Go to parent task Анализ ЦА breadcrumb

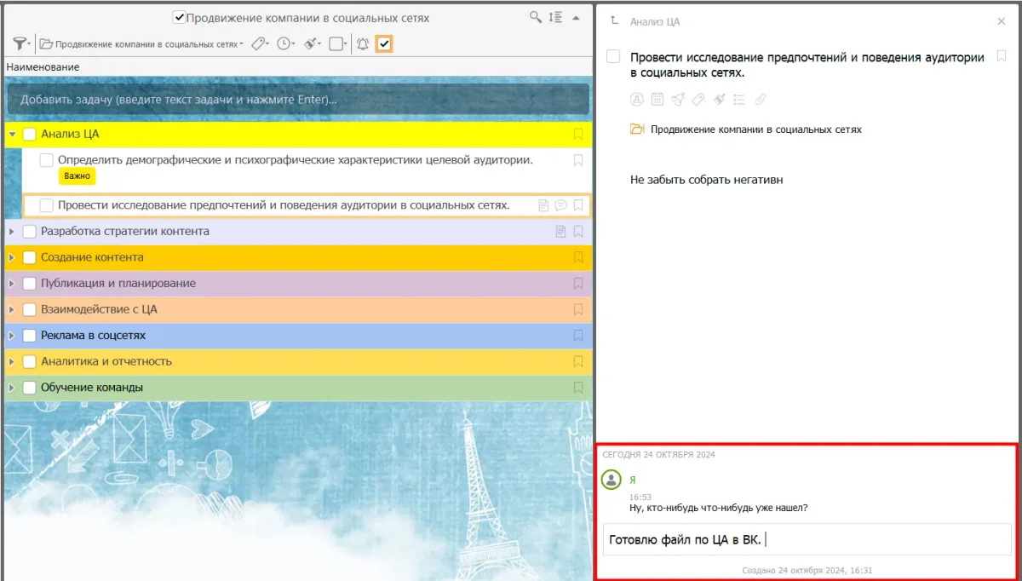point(654,22)
